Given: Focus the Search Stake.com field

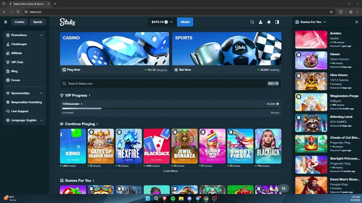Looking at the screenshot, I should [x=171, y=84].
